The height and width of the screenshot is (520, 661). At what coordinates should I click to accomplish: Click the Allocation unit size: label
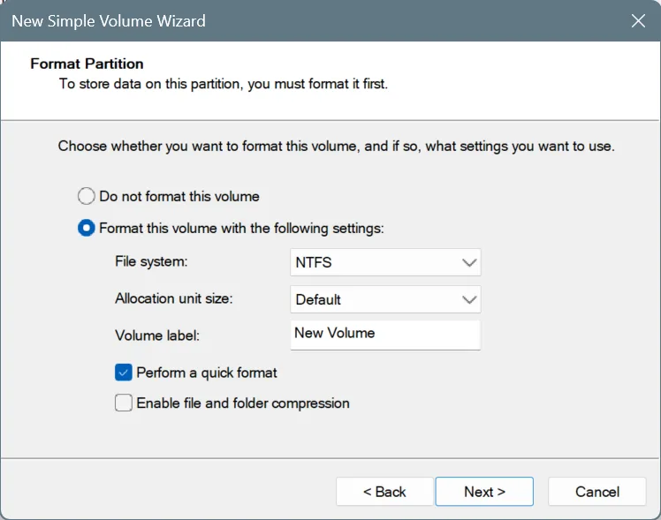[x=174, y=298]
